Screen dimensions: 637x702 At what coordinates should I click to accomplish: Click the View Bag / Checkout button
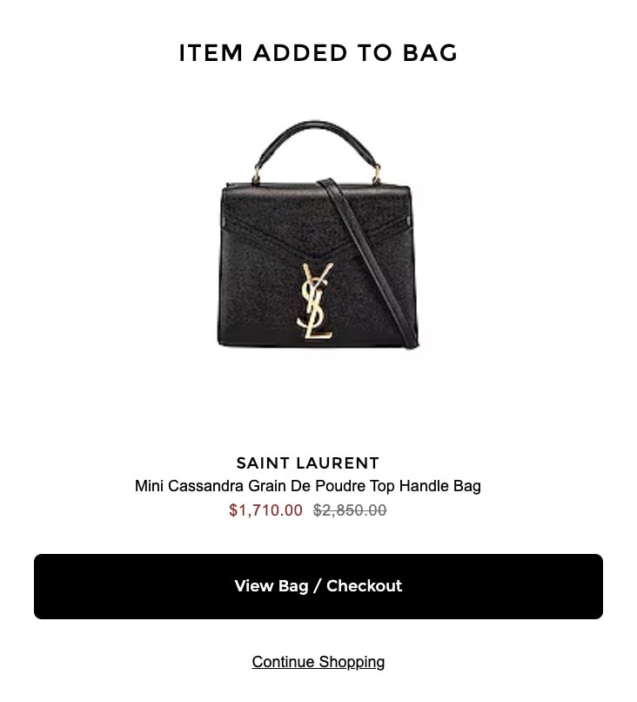point(318,586)
